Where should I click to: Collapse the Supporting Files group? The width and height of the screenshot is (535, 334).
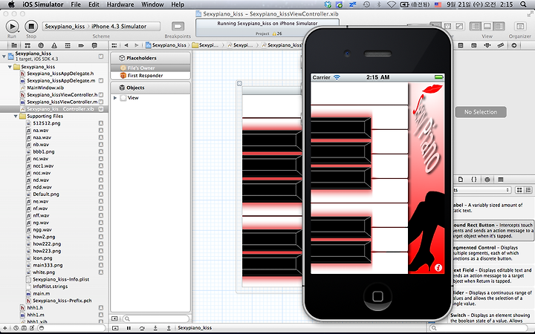pyautogui.click(x=16, y=117)
